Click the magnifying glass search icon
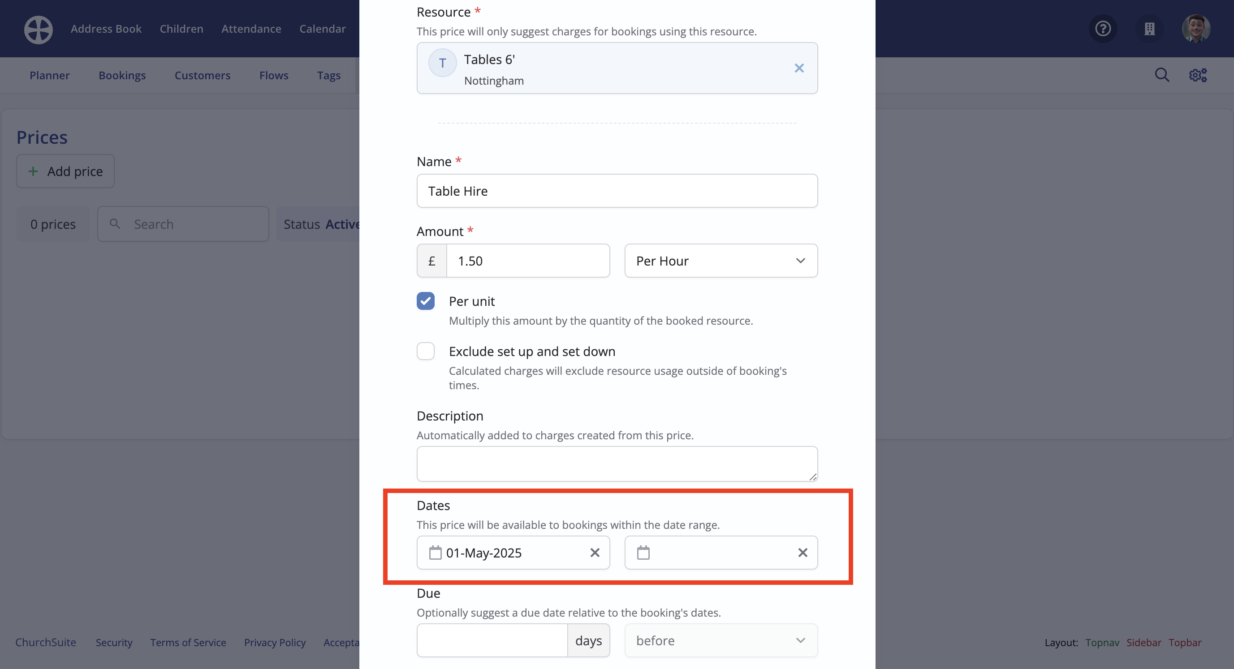Screen dimensions: 1234x669 (x=1162, y=75)
